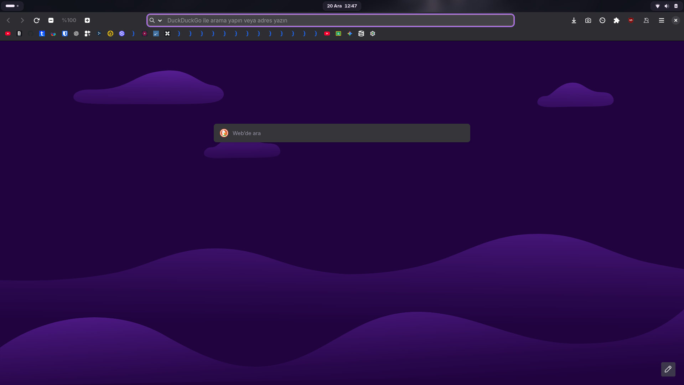Open the colorful lotus bookmark icon
684x385 pixels.
[53, 34]
